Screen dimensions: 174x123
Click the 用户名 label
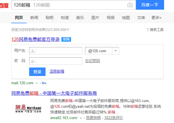point(20,51)
